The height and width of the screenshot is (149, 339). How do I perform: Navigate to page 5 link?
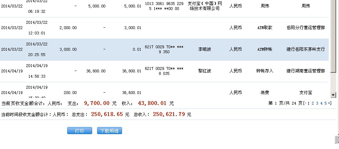[325, 103]
